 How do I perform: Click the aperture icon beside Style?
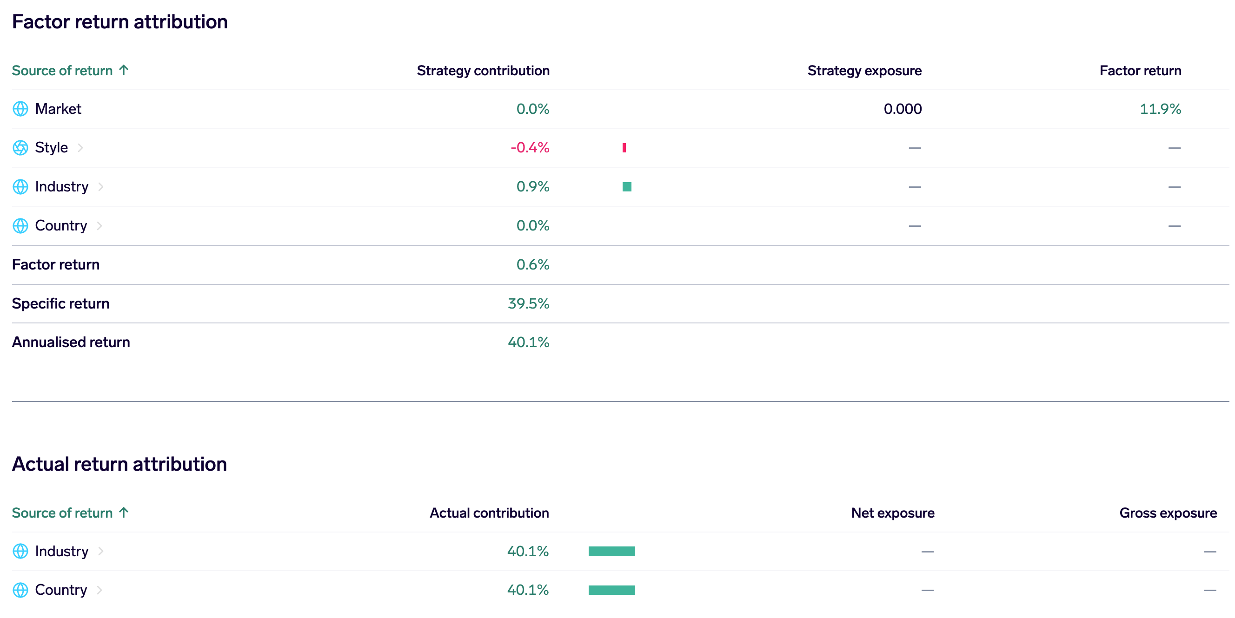pyautogui.click(x=20, y=148)
